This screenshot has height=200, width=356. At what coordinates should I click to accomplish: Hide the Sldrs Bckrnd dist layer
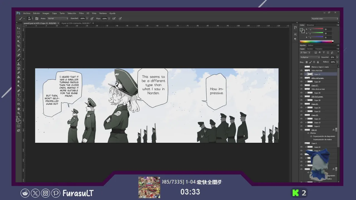pyautogui.click(x=301, y=89)
